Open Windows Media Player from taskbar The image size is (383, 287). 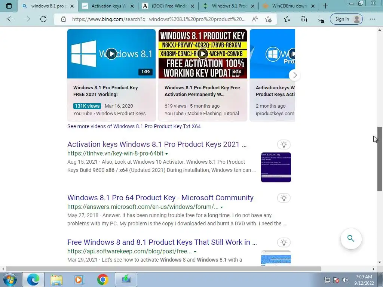point(79,280)
